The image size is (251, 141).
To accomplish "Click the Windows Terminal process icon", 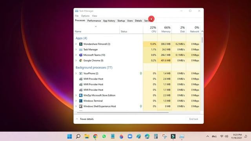I will click(81, 101).
